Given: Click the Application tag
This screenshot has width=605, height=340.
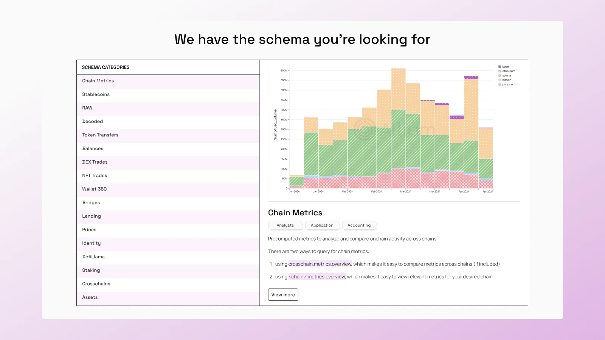Looking at the screenshot, I should pyautogui.click(x=322, y=225).
